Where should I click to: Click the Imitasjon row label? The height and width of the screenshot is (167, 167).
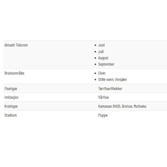[x=11, y=97]
